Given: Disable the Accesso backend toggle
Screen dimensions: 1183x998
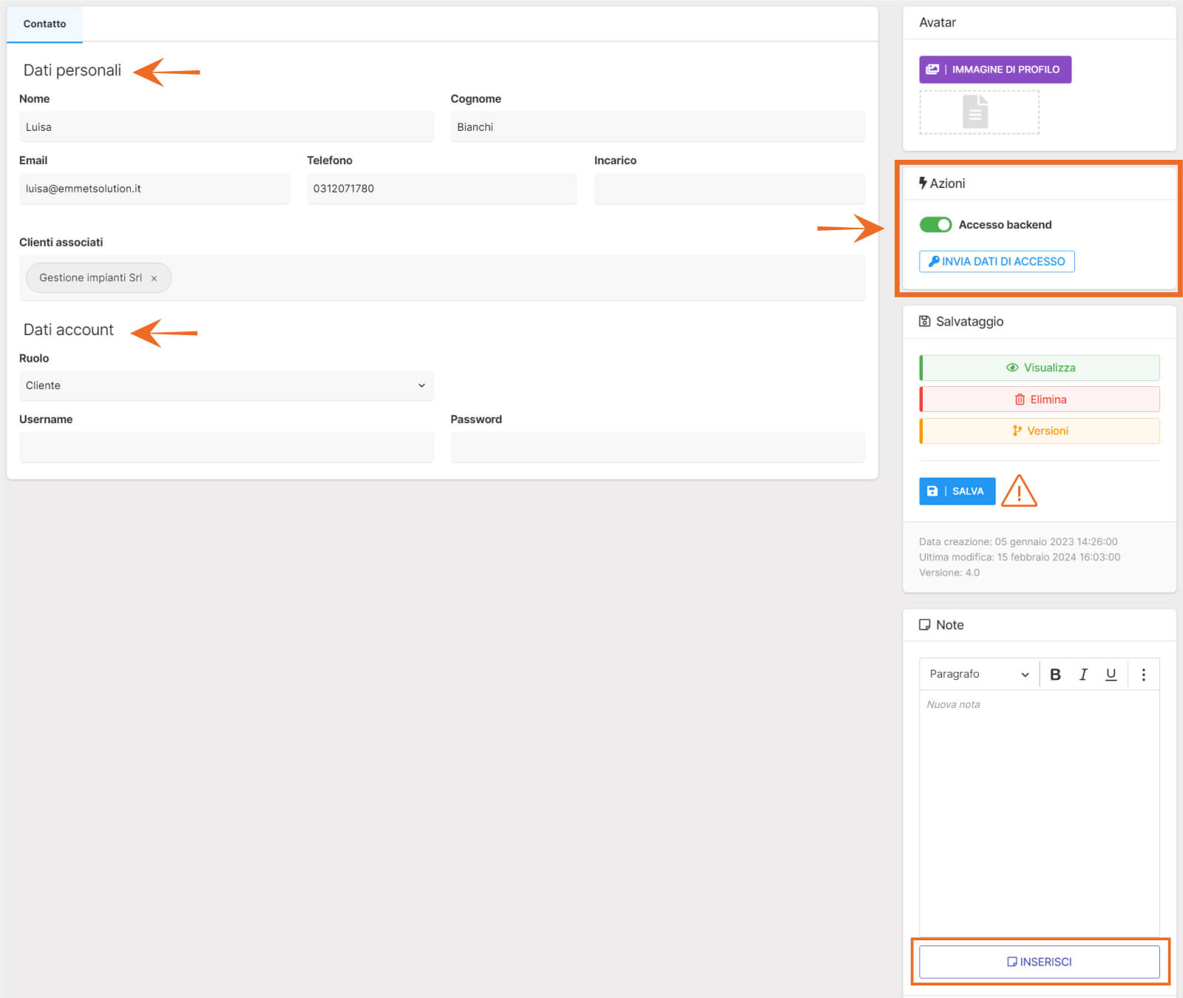Looking at the screenshot, I should tap(935, 224).
